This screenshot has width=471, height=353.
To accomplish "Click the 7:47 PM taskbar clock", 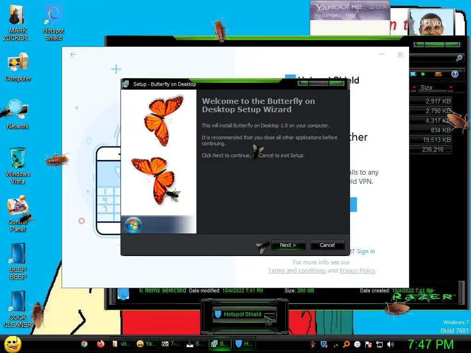I will click(x=431, y=344).
